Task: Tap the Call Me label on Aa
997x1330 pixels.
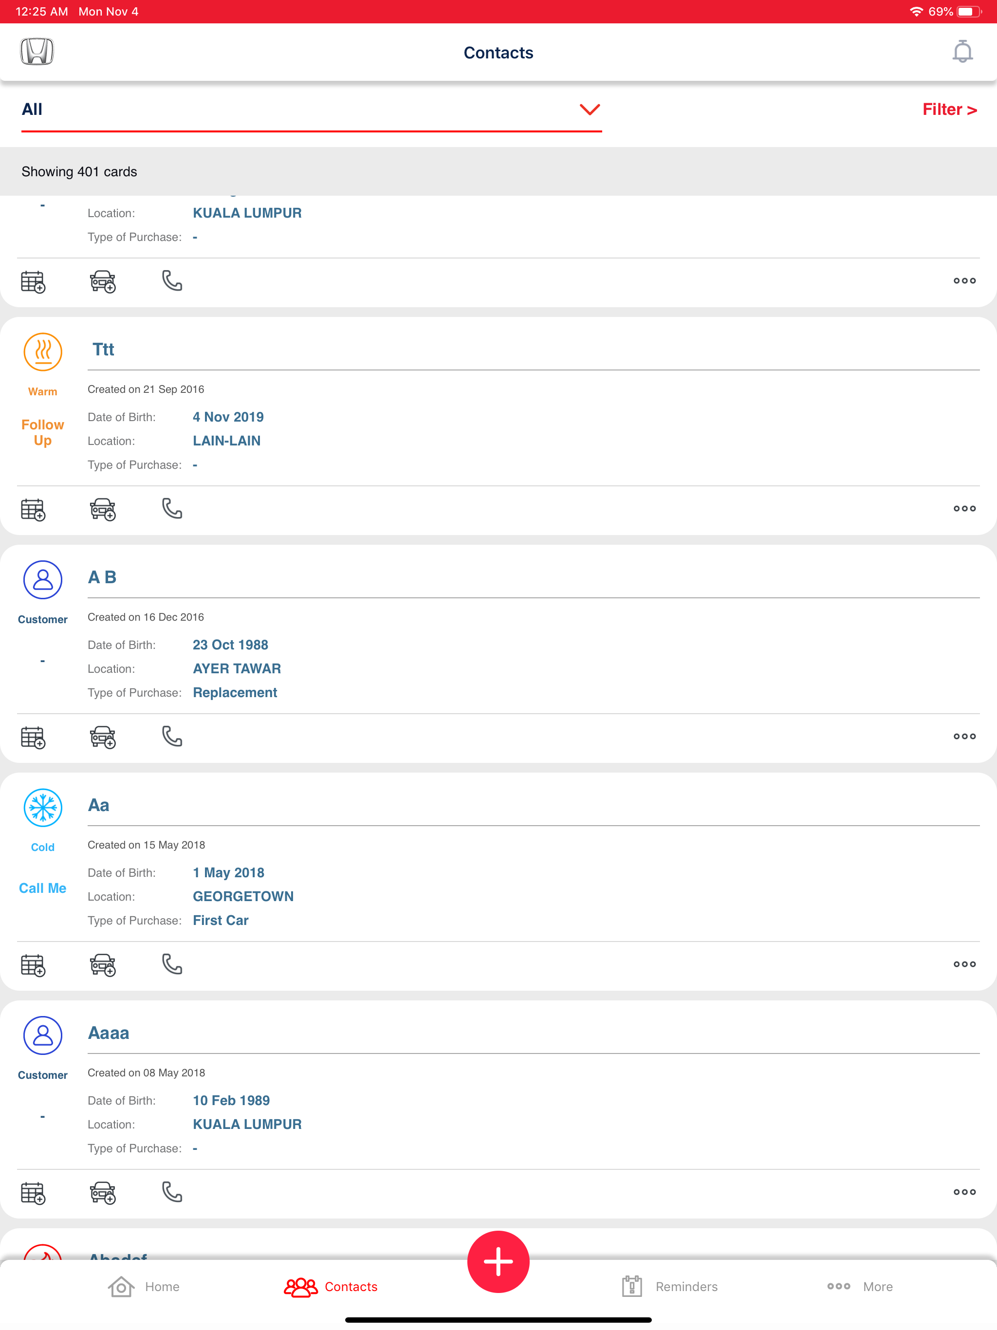Action: [x=43, y=888]
